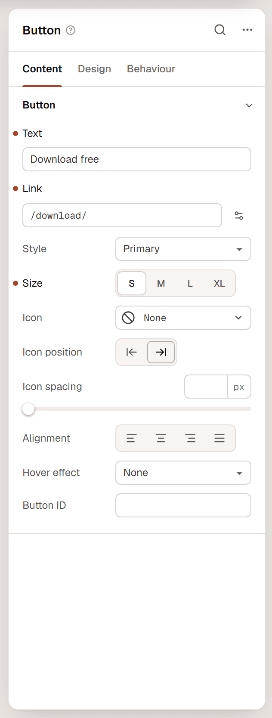
Task: Switch to the Design tab
Action: coord(94,69)
